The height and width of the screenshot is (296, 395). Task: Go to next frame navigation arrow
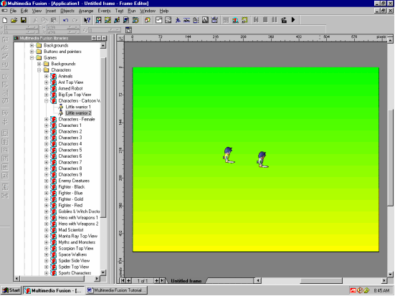pyautogui.click(x=162, y=281)
